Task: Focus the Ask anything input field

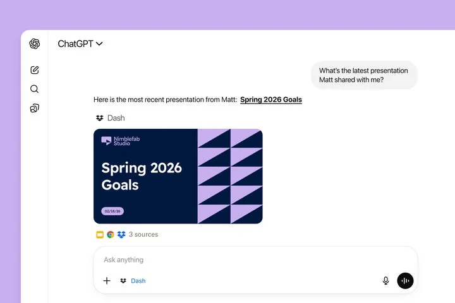Action: [x=255, y=260]
